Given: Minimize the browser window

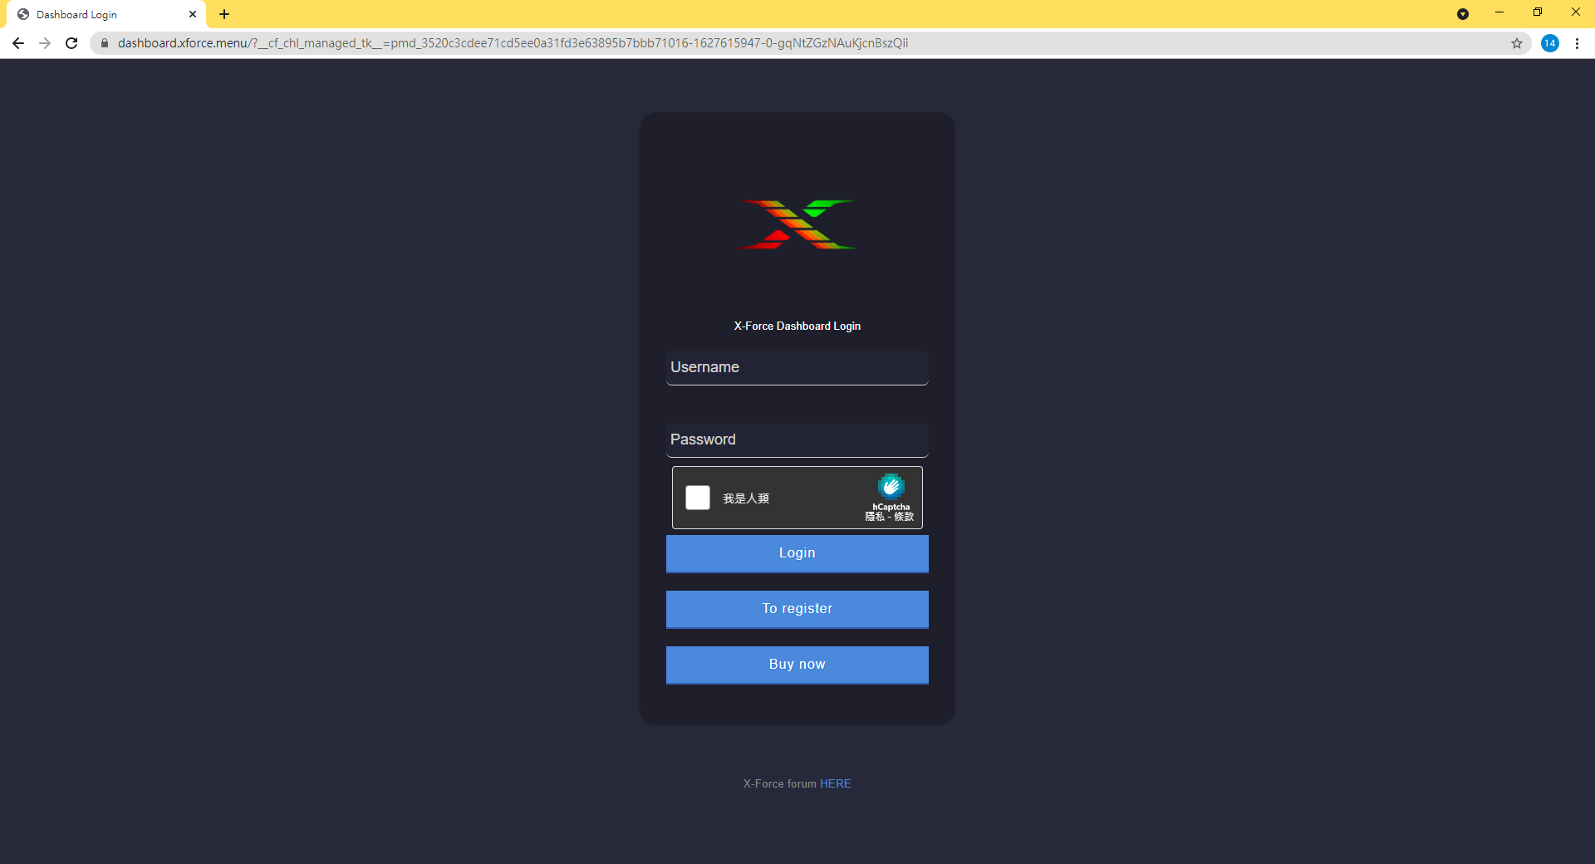Looking at the screenshot, I should 1499,12.
